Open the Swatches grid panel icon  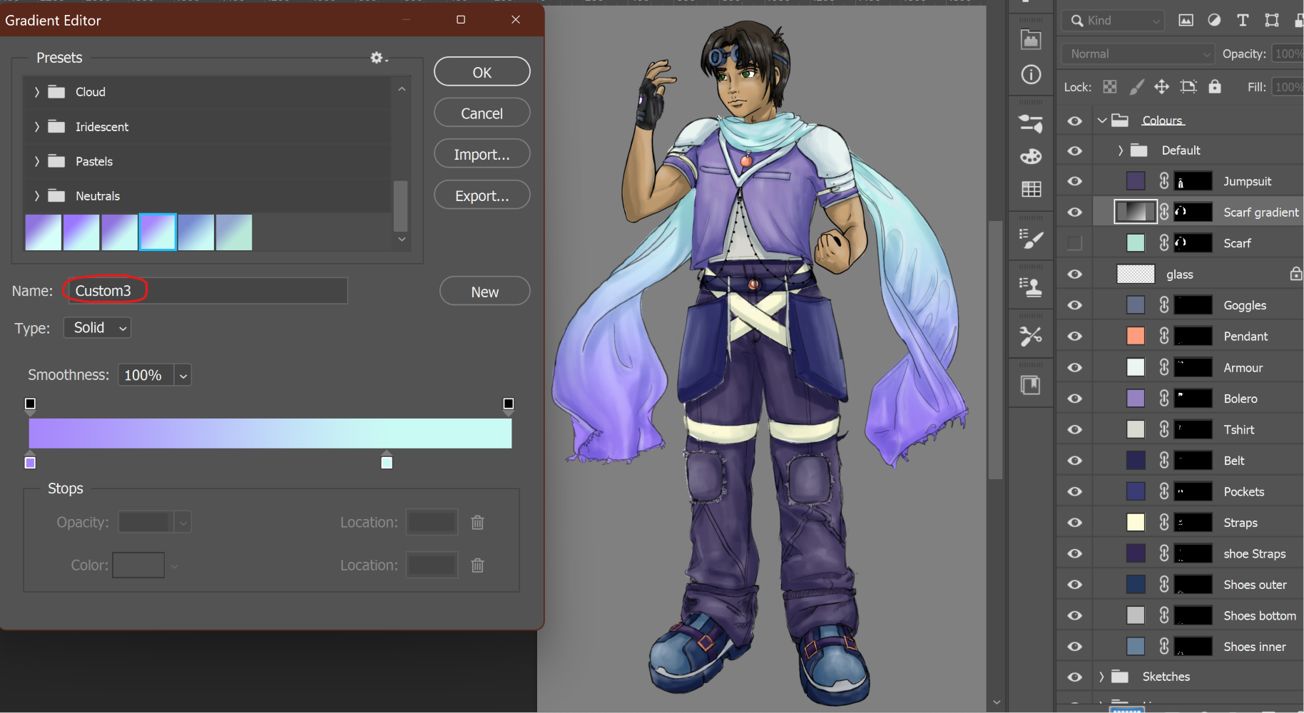[1031, 189]
